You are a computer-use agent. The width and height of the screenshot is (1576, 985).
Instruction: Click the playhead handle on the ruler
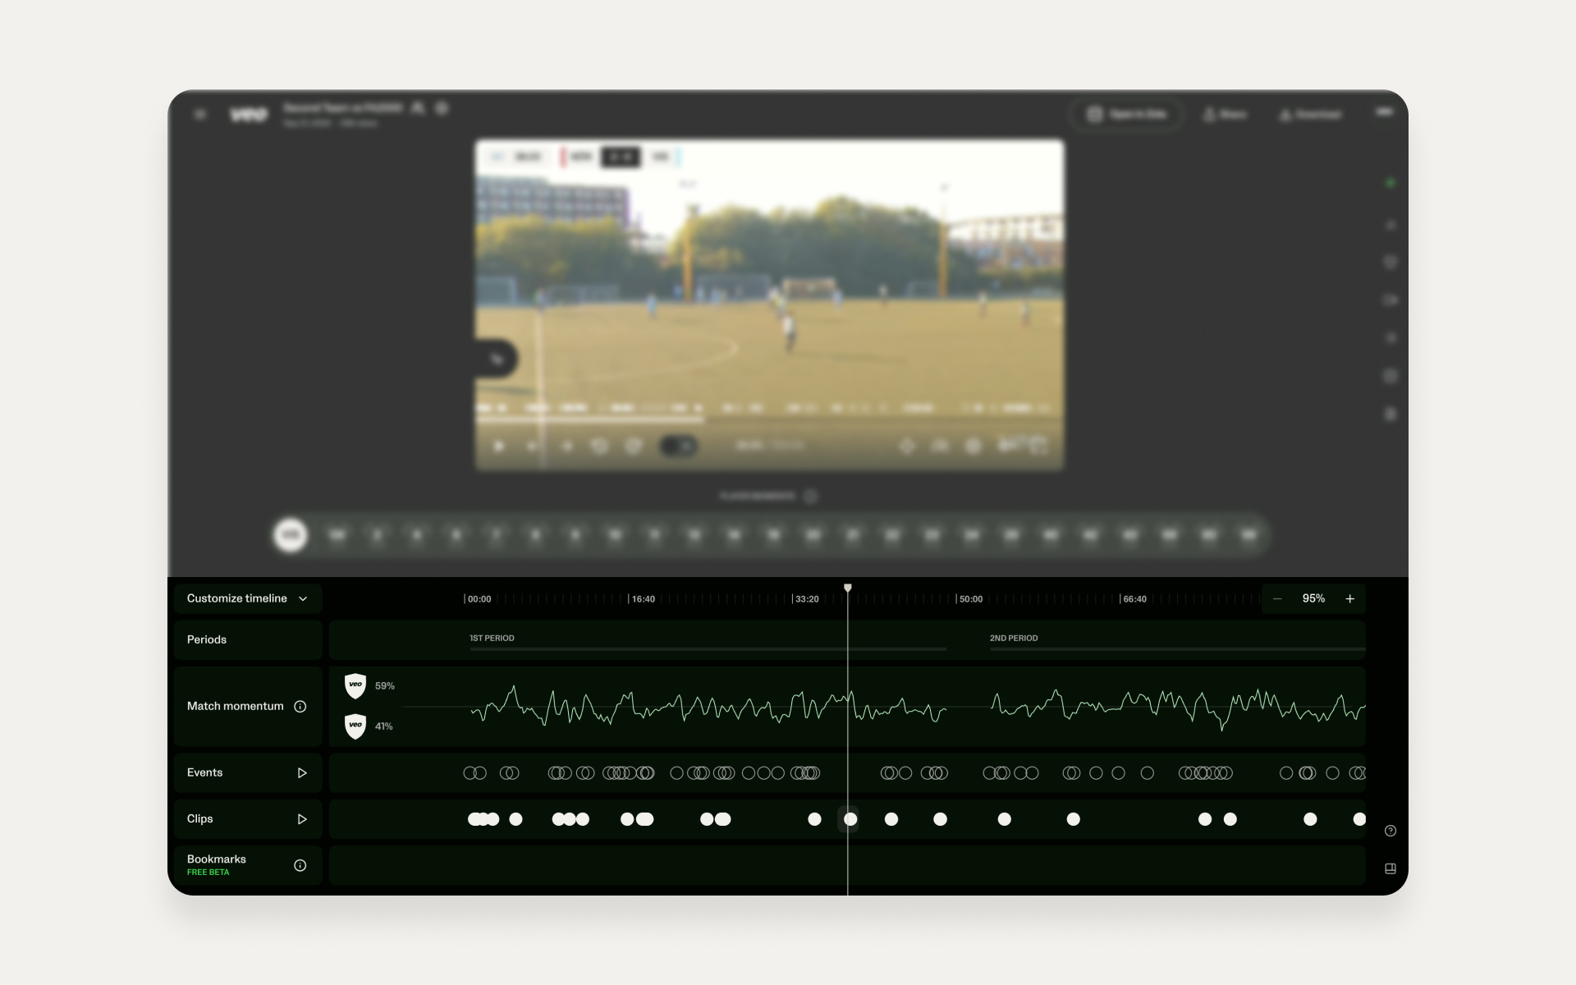848,588
